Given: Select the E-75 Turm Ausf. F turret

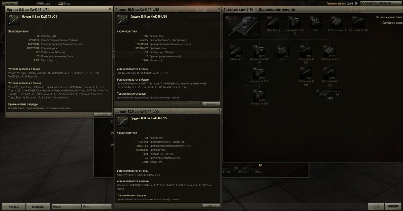Looking at the screenshot, I should (329, 51).
